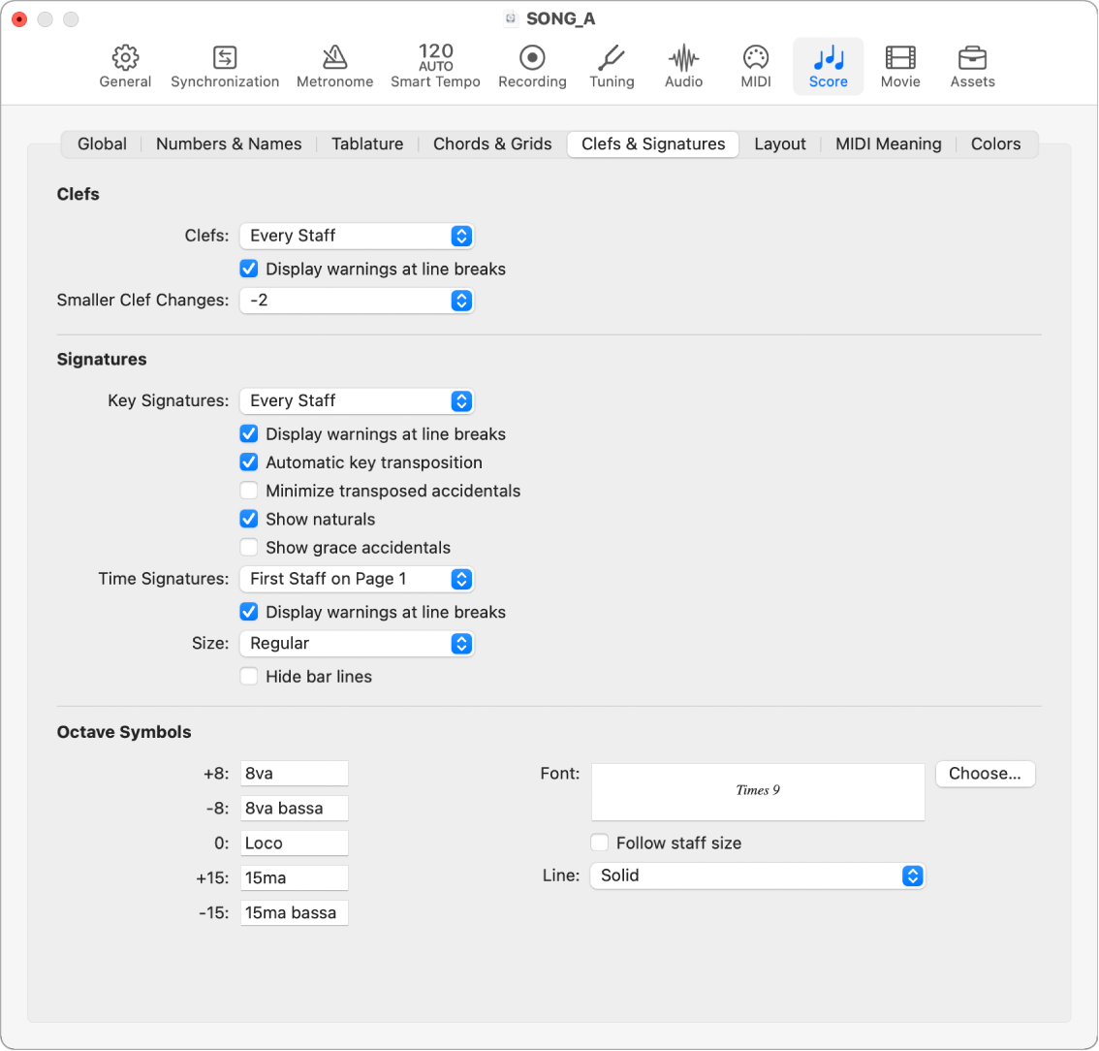Open the Metronome settings icon

(x=334, y=58)
